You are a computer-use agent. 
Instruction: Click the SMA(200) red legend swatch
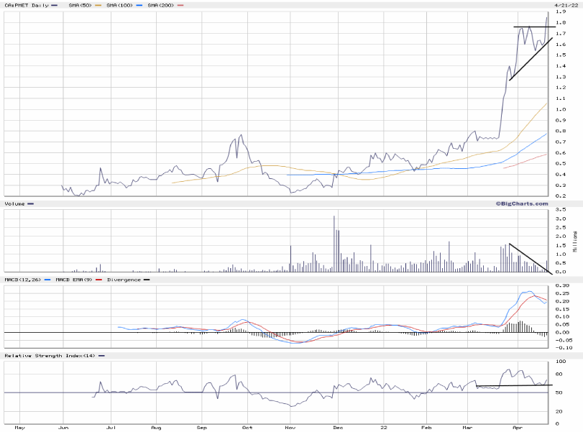(180, 5)
